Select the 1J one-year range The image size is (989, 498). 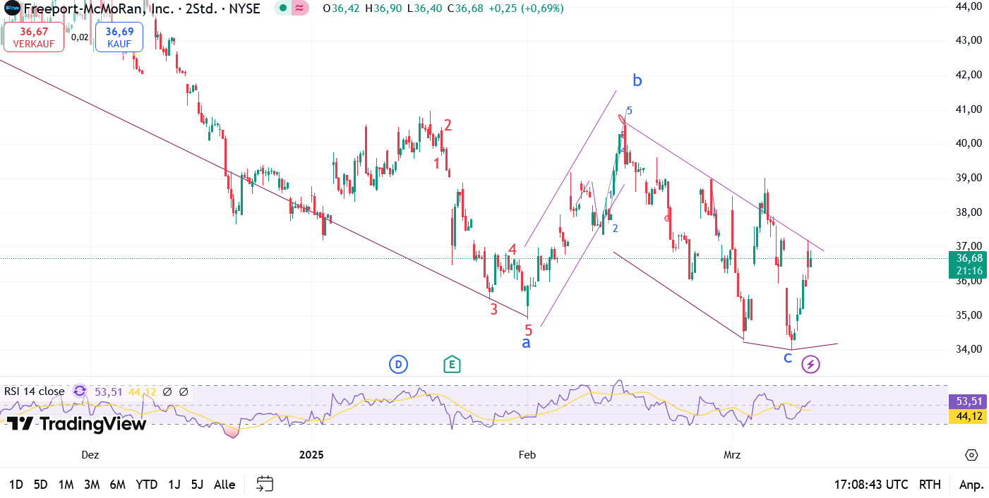tap(174, 485)
